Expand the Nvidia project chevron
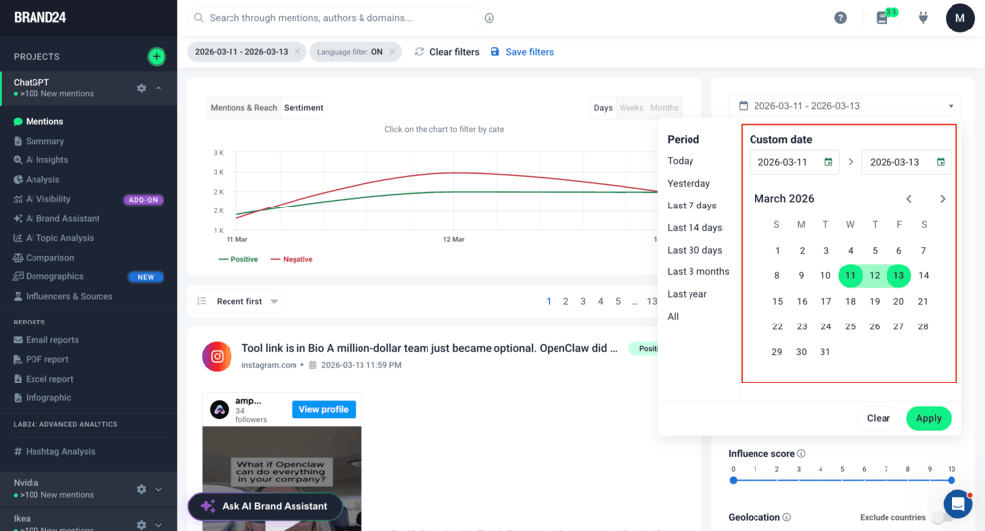The width and height of the screenshot is (985, 531). [159, 489]
